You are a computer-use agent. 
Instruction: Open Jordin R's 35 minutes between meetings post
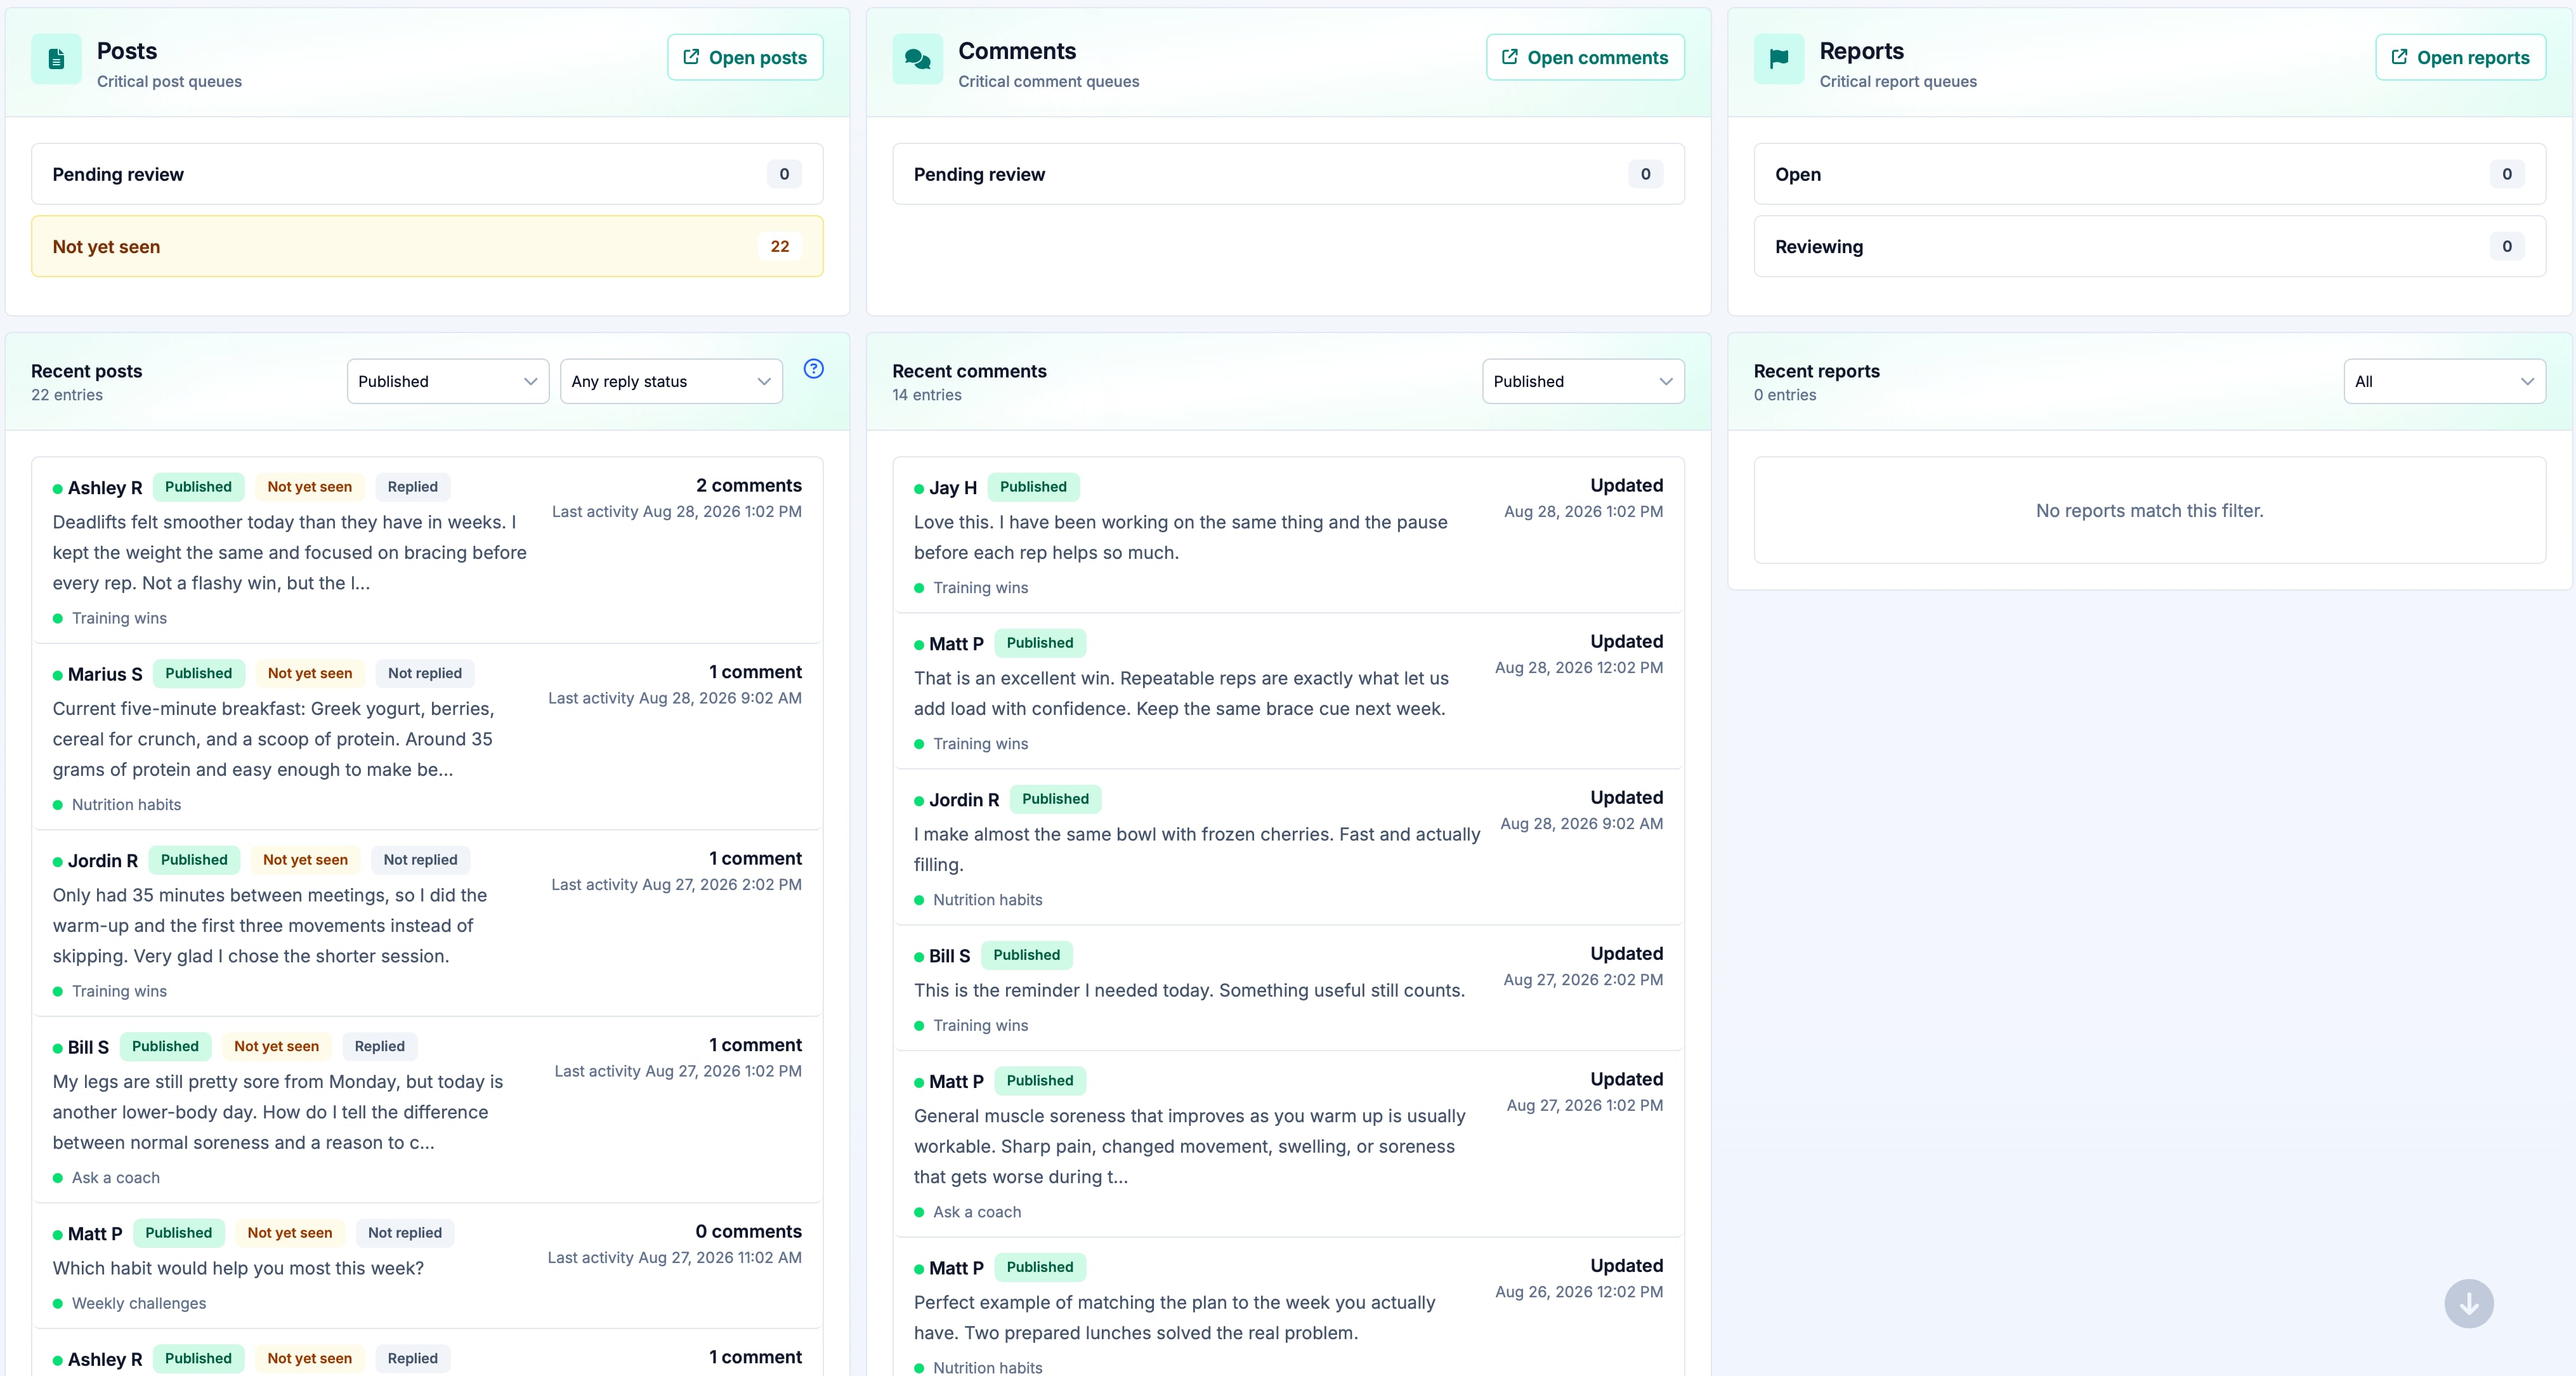pos(427,923)
